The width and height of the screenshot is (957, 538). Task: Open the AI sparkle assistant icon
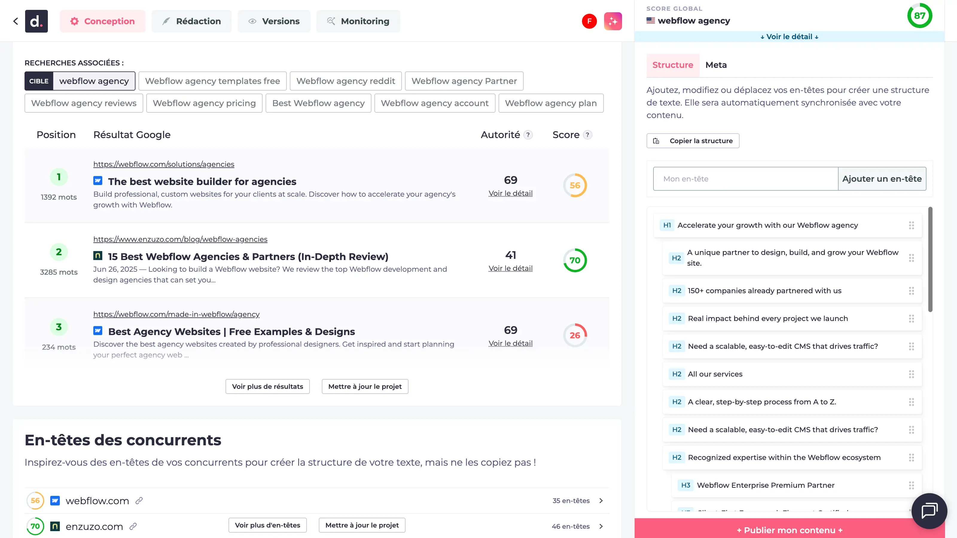(x=613, y=21)
